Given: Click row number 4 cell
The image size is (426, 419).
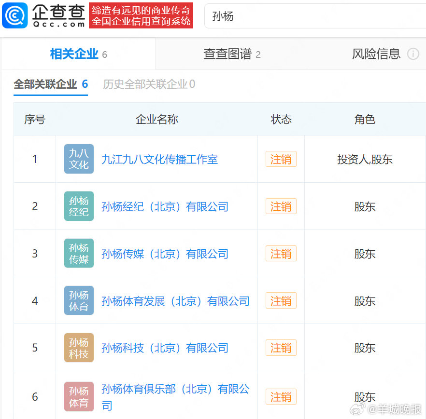Looking at the screenshot, I should (35, 301).
